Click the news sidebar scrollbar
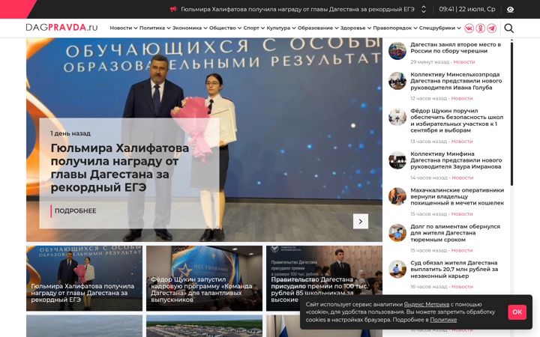Screen dimensions: 540x337 point(511,114)
